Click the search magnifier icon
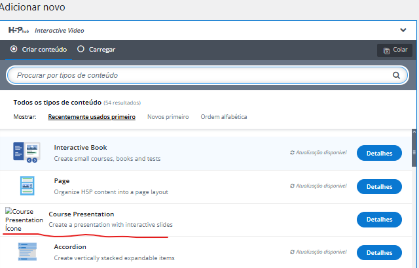Image resolution: width=419 pixels, height=268 pixels. (396, 75)
